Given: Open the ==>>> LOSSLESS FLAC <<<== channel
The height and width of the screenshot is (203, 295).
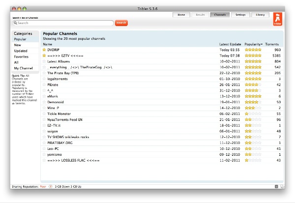Looking at the screenshot, I should pos(73,160).
